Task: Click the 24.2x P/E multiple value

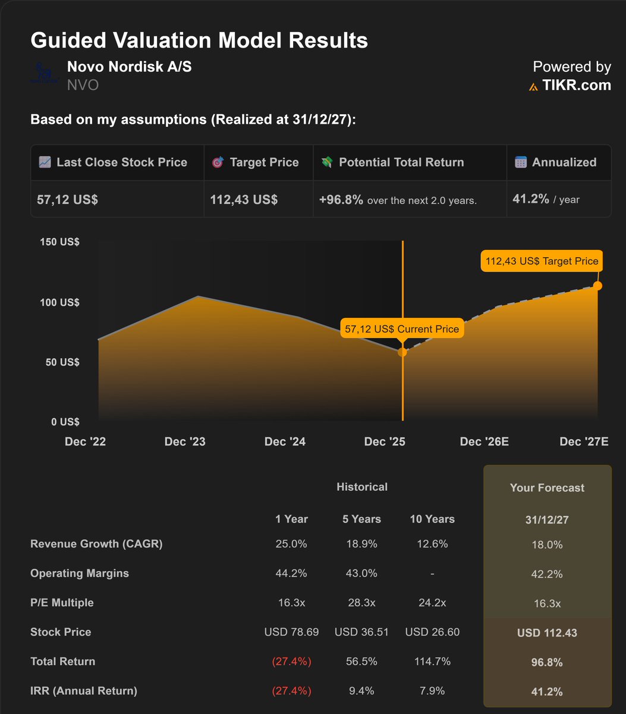Action: pyautogui.click(x=432, y=603)
